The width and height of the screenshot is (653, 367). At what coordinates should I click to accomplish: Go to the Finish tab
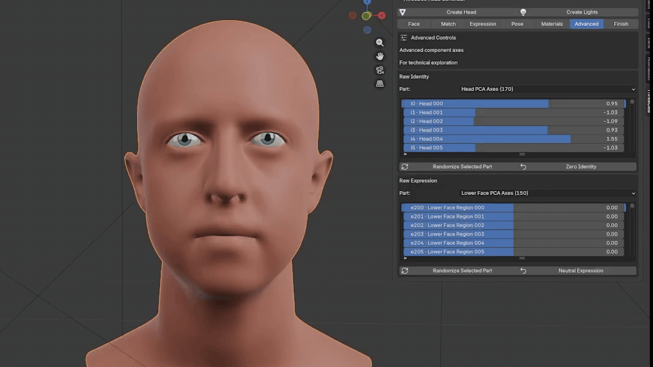[x=621, y=24]
